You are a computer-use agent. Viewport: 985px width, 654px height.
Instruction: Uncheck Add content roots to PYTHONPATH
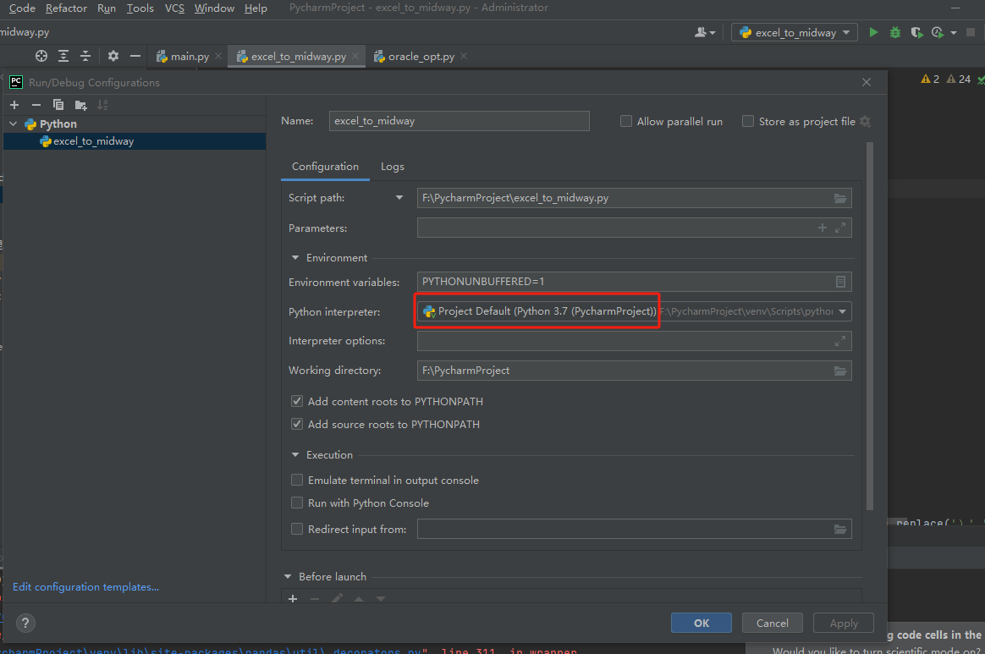297,400
